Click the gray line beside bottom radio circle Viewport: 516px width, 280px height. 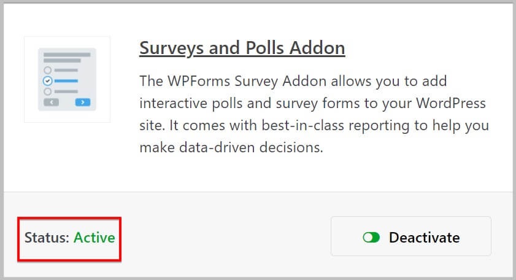pos(66,91)
